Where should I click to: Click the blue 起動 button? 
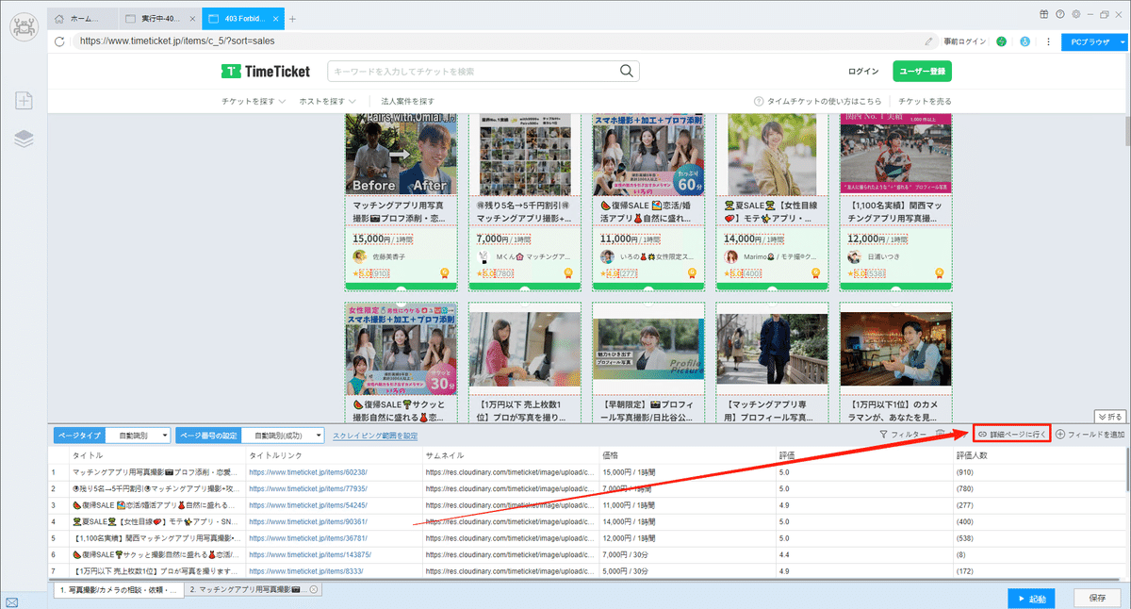pos(1031,598)
